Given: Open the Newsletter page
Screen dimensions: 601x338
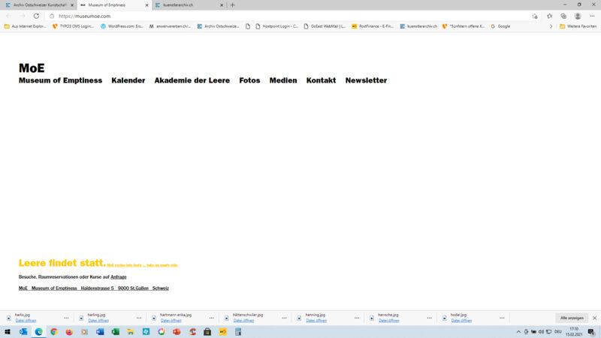Looking at the screenshot, I should coord(366,80).
